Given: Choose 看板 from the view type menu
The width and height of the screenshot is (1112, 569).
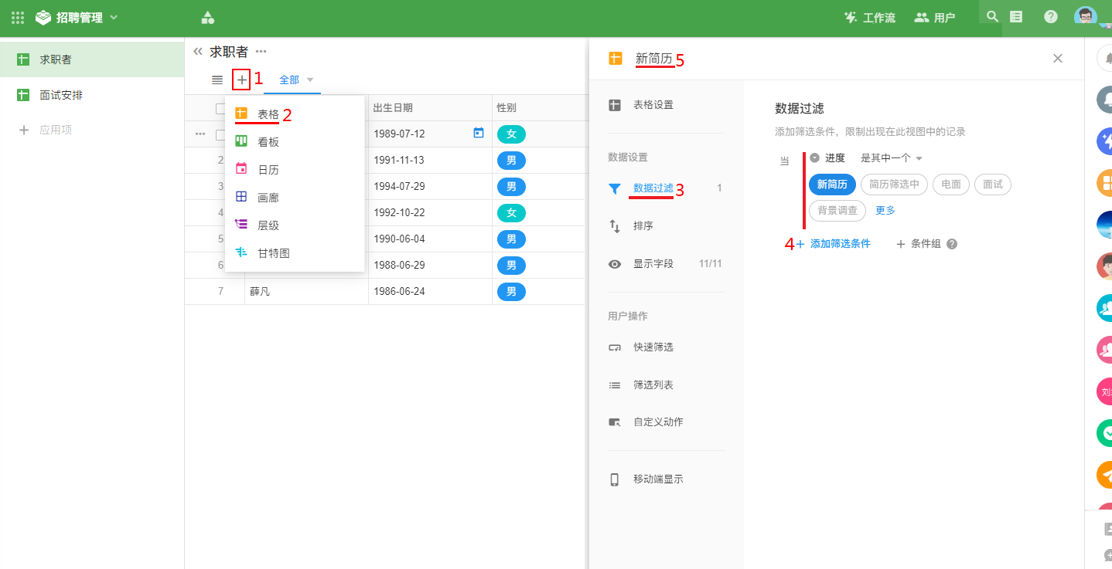Looking at the screenshot, I should coord(295,142).
